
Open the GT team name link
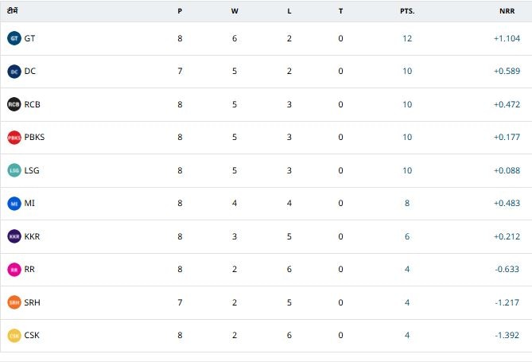pyautogui.click(x=29, y=38)
